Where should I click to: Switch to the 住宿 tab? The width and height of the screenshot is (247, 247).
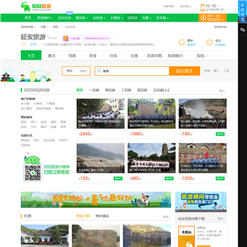point(113,56)
